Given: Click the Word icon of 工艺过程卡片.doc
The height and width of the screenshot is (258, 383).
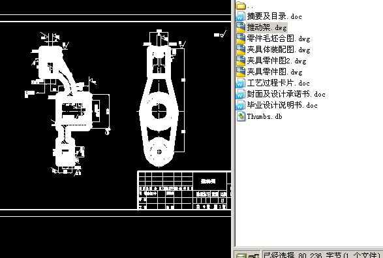Looking at the screenshot, I should tap(240, 83).
